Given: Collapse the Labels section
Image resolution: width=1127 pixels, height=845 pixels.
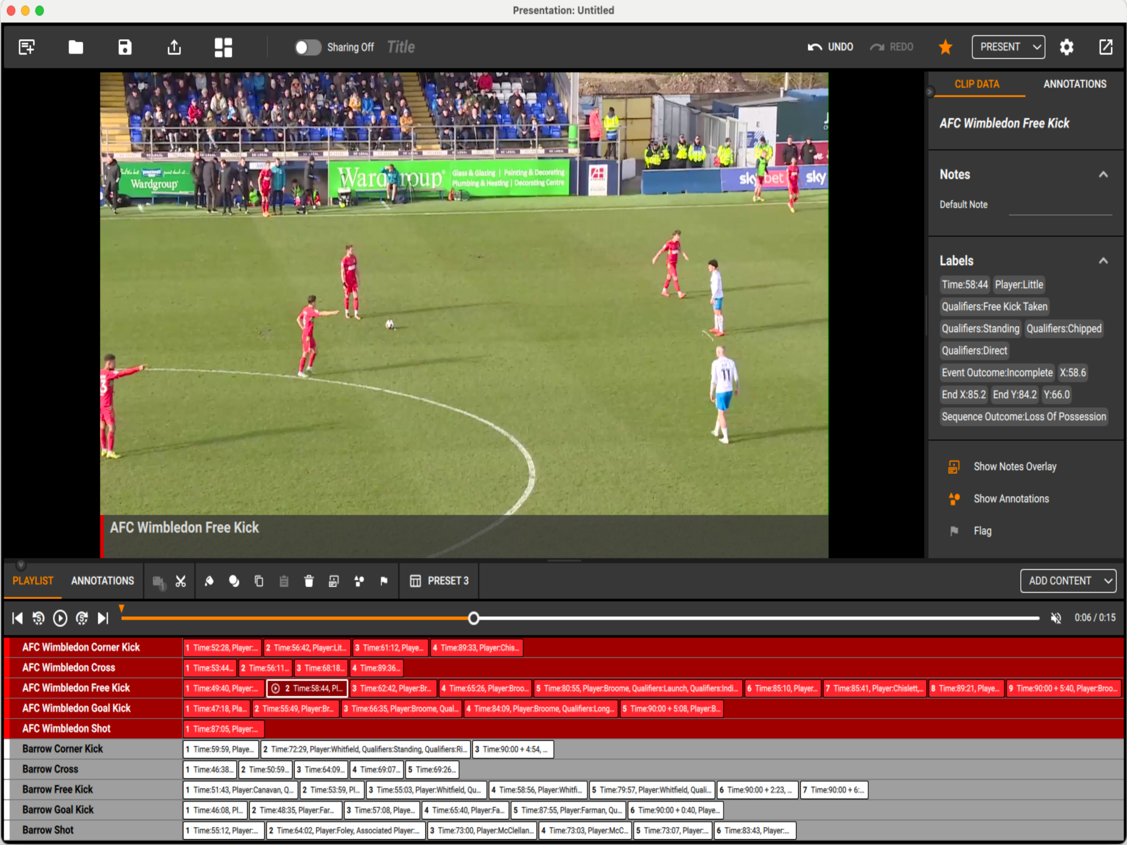Looking at the screenshot, I should [1103, 260].
